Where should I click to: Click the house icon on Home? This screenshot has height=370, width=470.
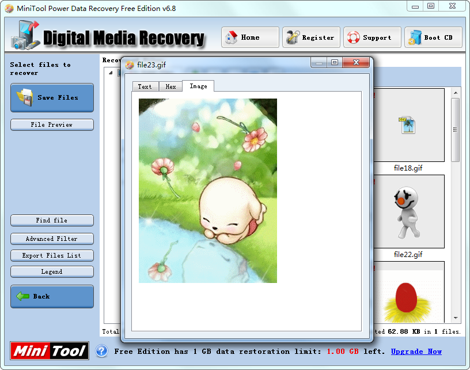coord(232,37)
